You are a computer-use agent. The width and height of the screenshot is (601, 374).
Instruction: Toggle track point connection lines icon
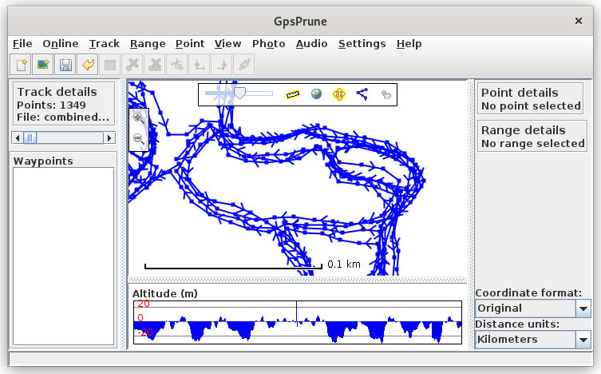coord(362,94)
